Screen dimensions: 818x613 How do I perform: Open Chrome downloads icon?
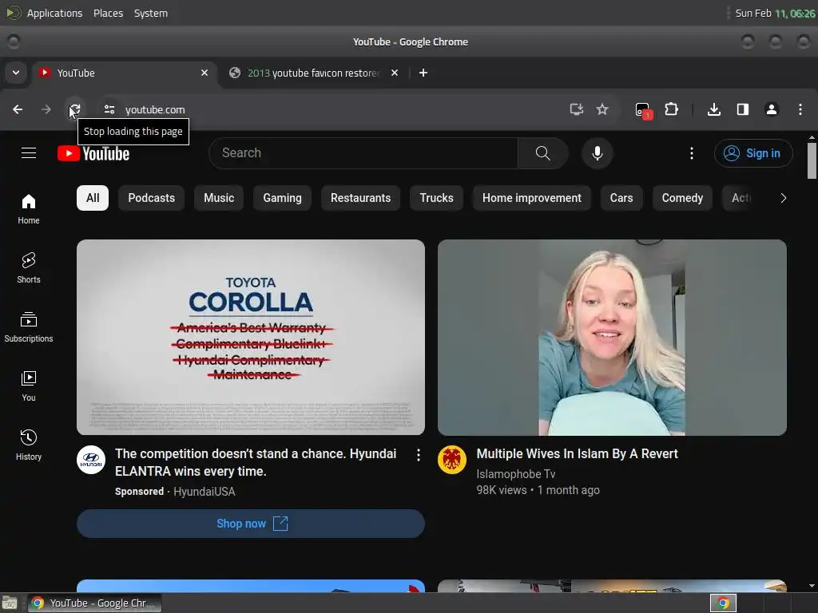click(x=714, y=109)
